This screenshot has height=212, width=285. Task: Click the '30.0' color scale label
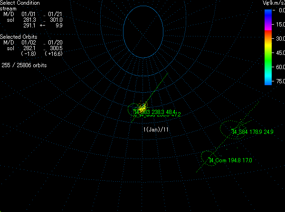coord(280,38)
